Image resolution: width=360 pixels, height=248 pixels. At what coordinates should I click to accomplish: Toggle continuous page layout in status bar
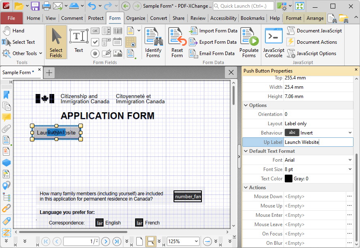150,242
